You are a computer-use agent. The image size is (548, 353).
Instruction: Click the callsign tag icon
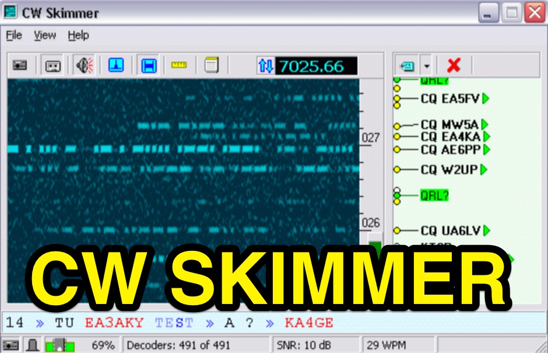[407, 65]
